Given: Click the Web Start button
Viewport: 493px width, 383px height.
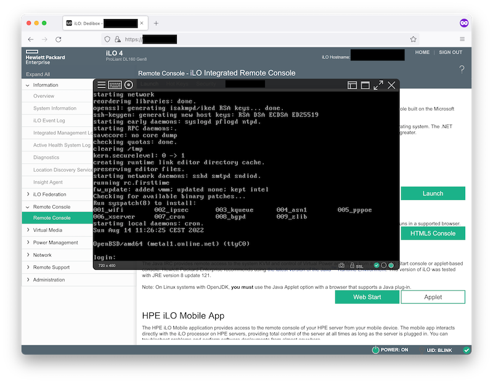Looking at the screenshot, I should [367, 297].
